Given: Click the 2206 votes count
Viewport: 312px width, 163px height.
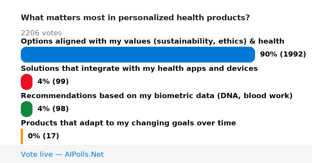Looking at the screenshot, I should [x=41, y=33].
